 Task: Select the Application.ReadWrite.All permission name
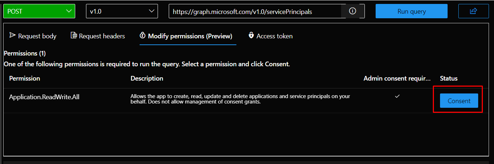pyautogui.click(x=44, y=97)
